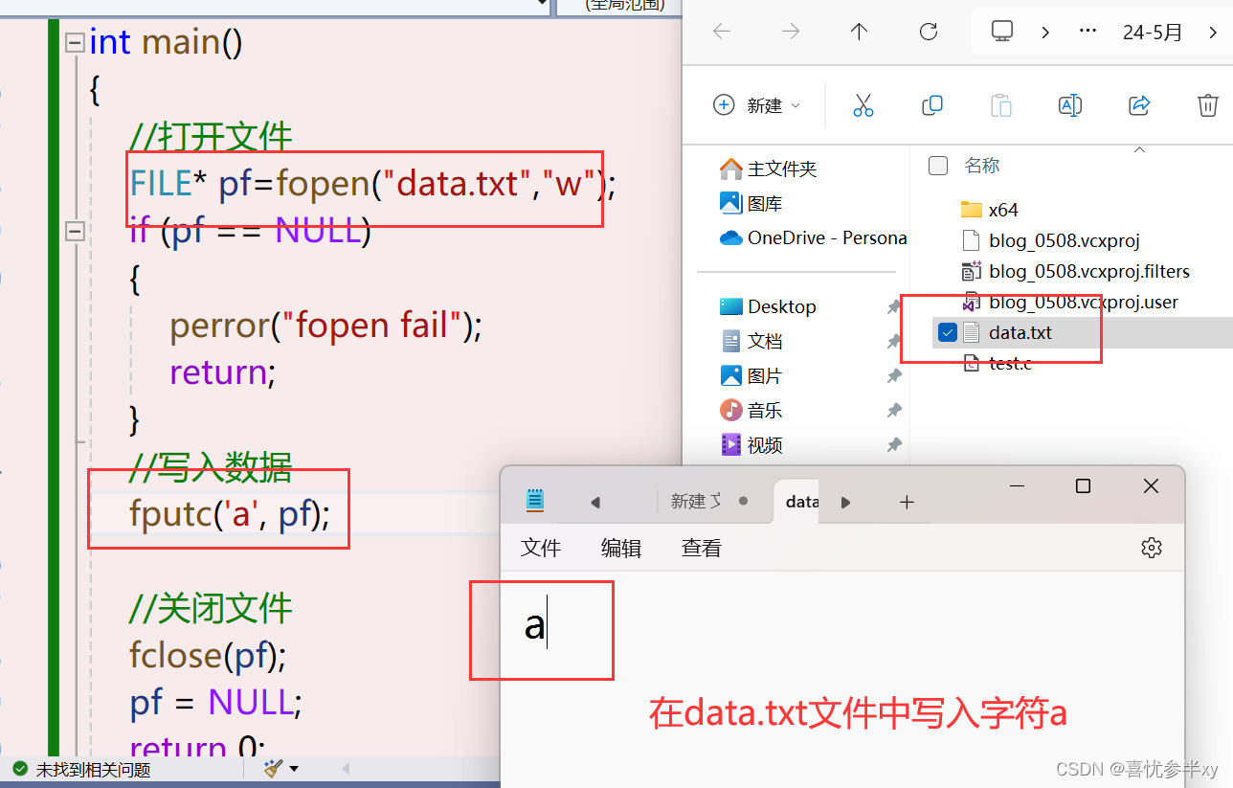Open the 新建 dropdown in Explorer
The width and height of the screenshot is (1233, 788).
(x=757, y=105)
